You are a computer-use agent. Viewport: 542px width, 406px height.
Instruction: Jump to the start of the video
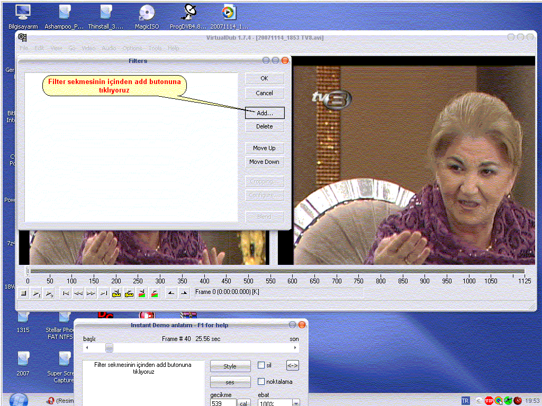(66, 293)
